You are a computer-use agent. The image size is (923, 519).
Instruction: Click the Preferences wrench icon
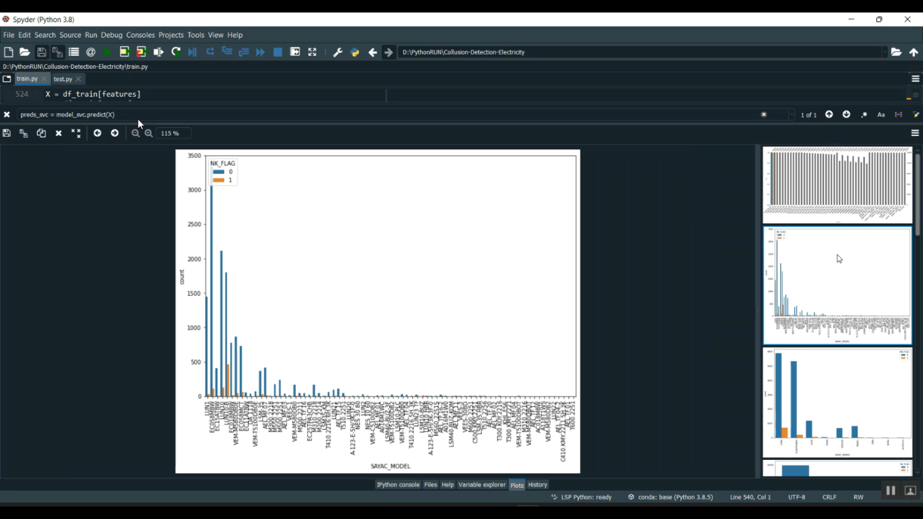pyautogui.click(x=337, y=53)
